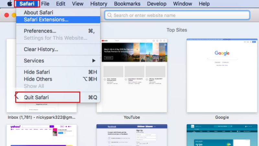Open the Bookmarks menu

pyautogui.click(x=127, y=4)
